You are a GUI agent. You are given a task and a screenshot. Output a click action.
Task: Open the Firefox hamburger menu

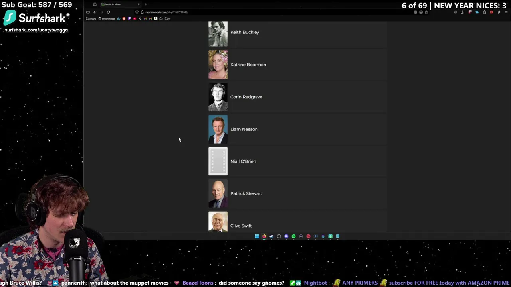[506, 12]
